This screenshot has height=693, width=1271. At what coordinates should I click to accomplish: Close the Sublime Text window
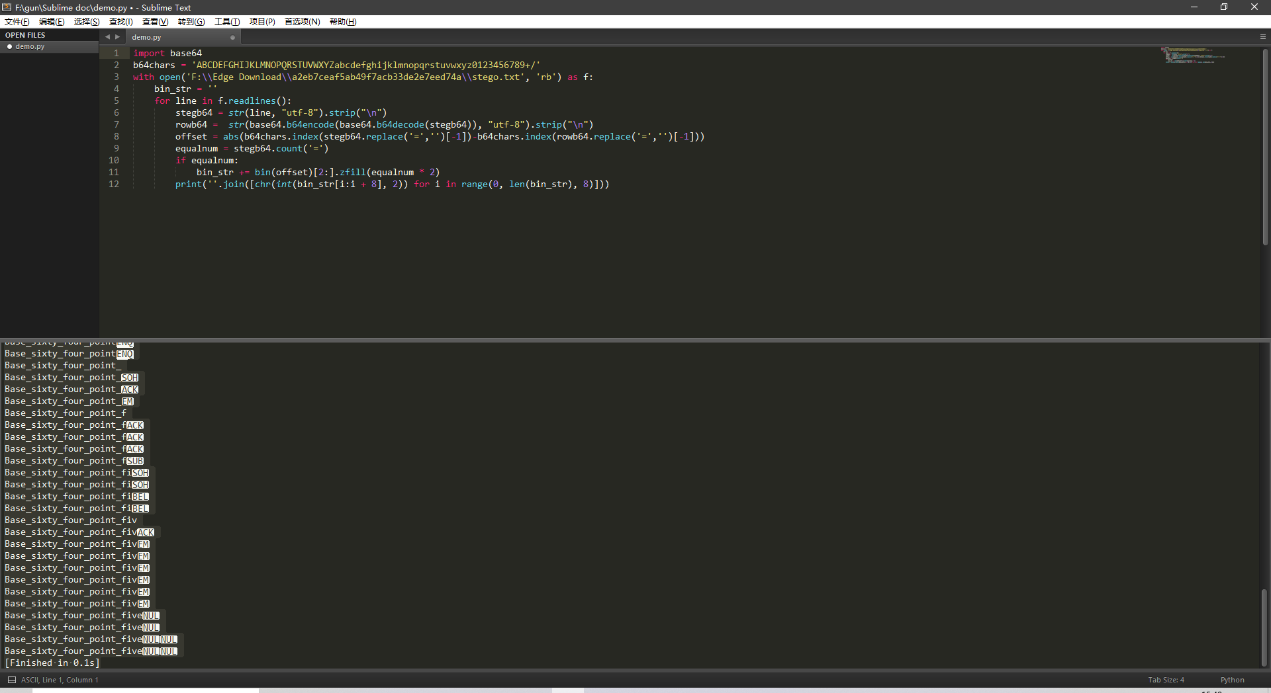[1254, 7]
